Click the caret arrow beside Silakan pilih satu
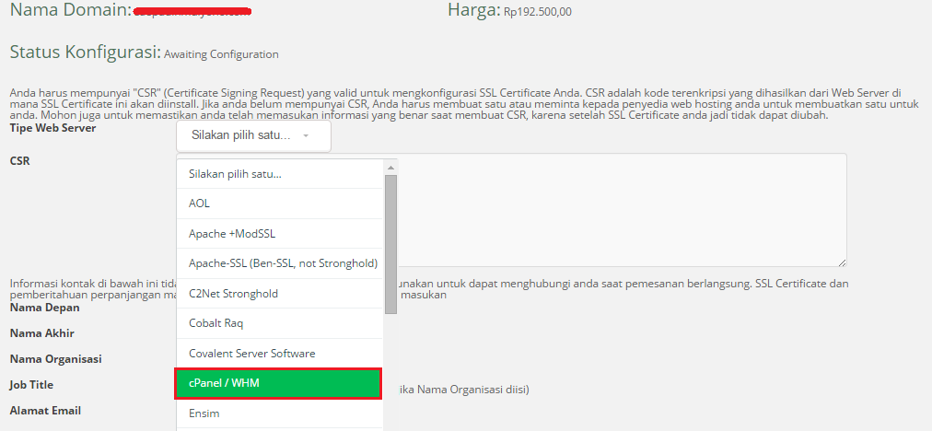The width and height of the screenshot is (932, 431). tap(305, 136)
